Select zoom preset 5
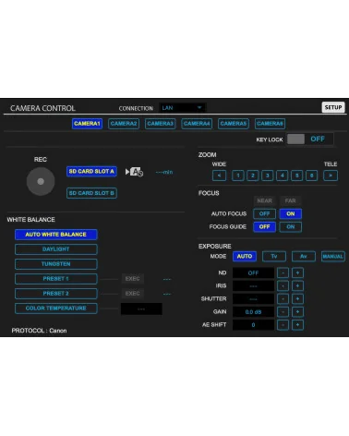The image size is (349, 436). 297,176
